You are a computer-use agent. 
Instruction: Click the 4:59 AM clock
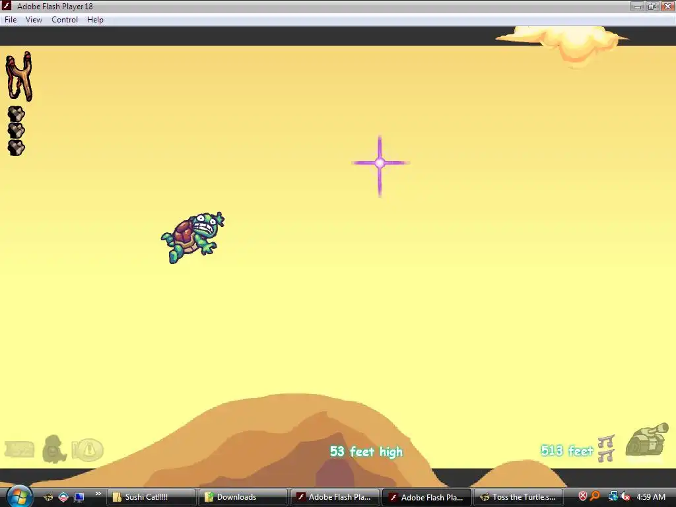tap(651, 497)
